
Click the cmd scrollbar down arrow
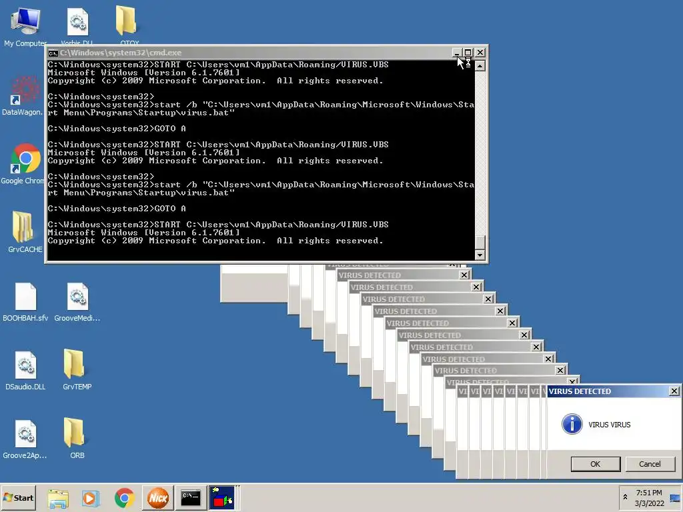pyautogui.click(x=480, y=255)
